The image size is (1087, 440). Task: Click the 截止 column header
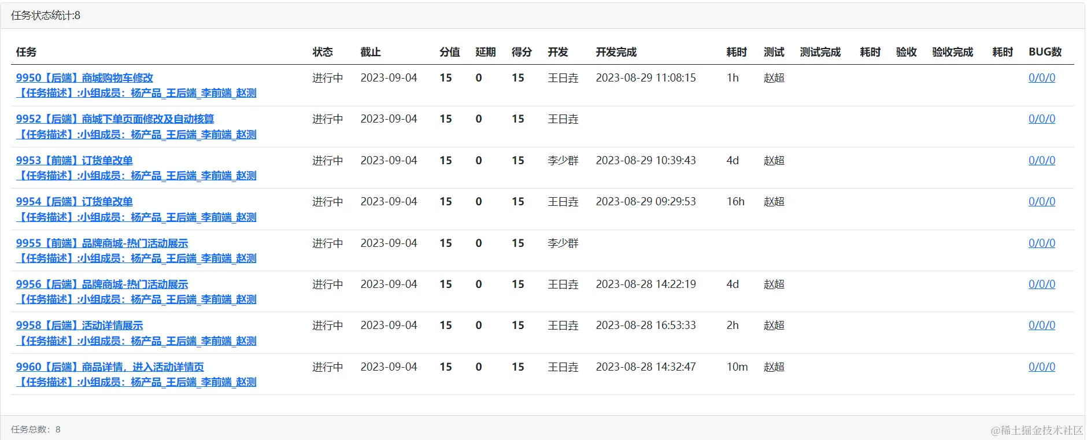371,52
